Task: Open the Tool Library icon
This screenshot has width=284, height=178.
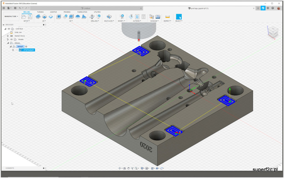Action: [x=151, y=17]
